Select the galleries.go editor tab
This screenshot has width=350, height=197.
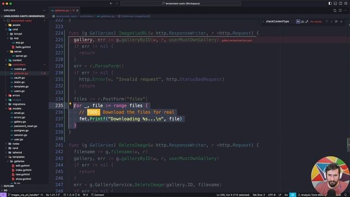coord(65,10)
